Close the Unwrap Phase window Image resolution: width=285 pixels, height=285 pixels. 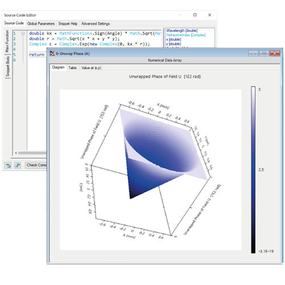tap(275, 54)
